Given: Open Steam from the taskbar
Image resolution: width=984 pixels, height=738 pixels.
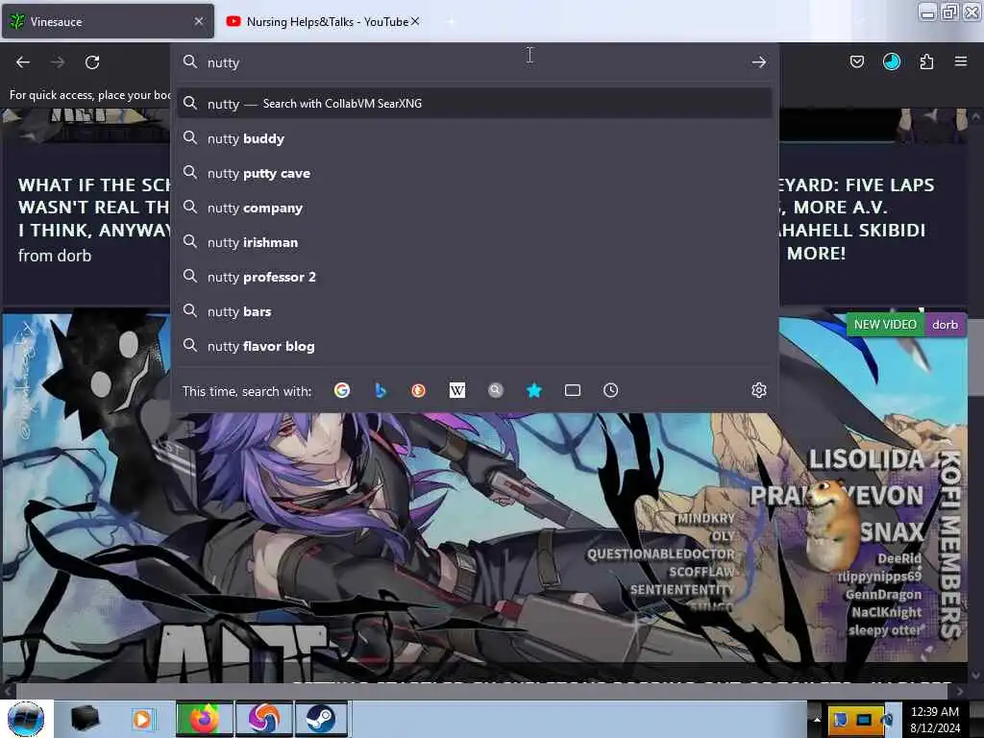Looking at the screenshot, I should (x=321, y=719).
